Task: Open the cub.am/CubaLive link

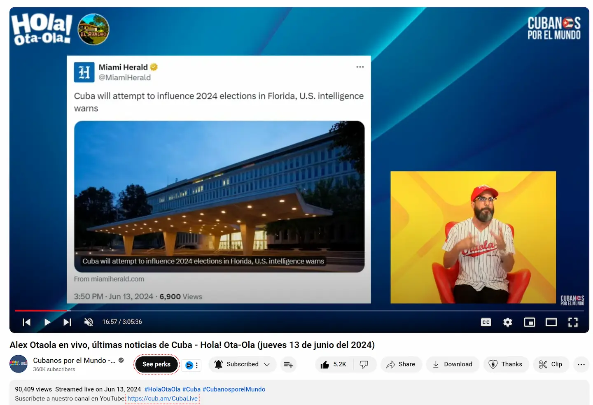Action: (163, 398)
